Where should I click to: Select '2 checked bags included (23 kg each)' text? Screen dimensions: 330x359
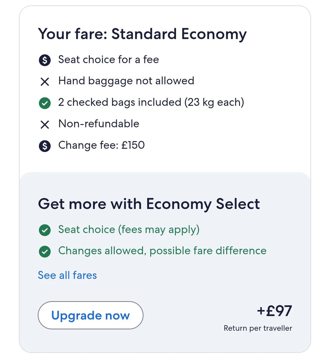coord(151,102)
